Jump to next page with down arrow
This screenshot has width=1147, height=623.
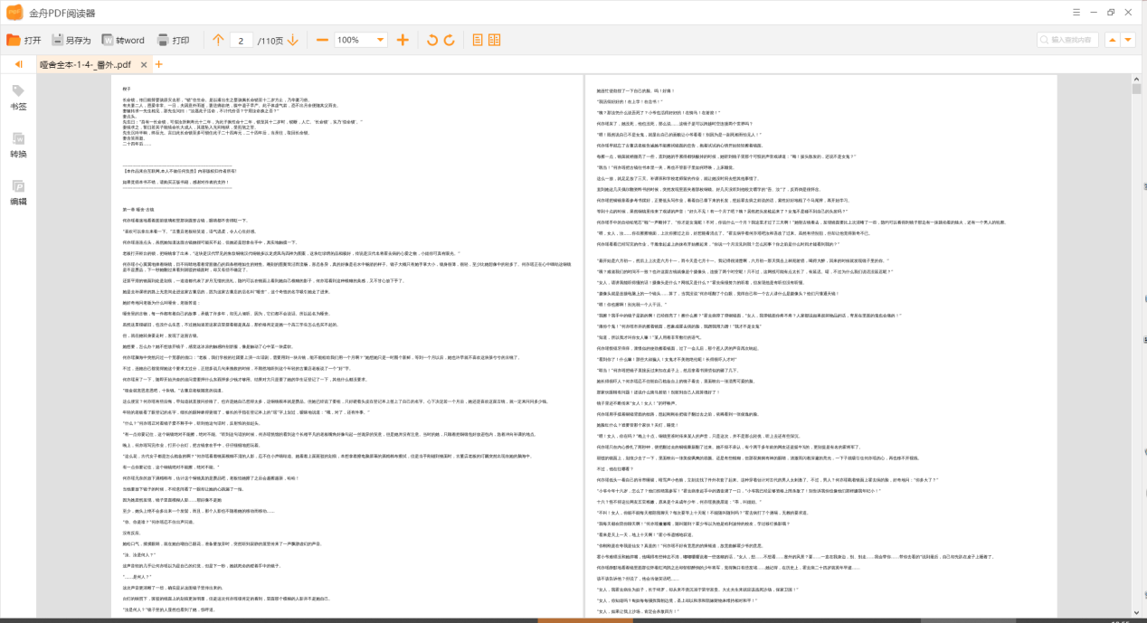tap(294, 40)
